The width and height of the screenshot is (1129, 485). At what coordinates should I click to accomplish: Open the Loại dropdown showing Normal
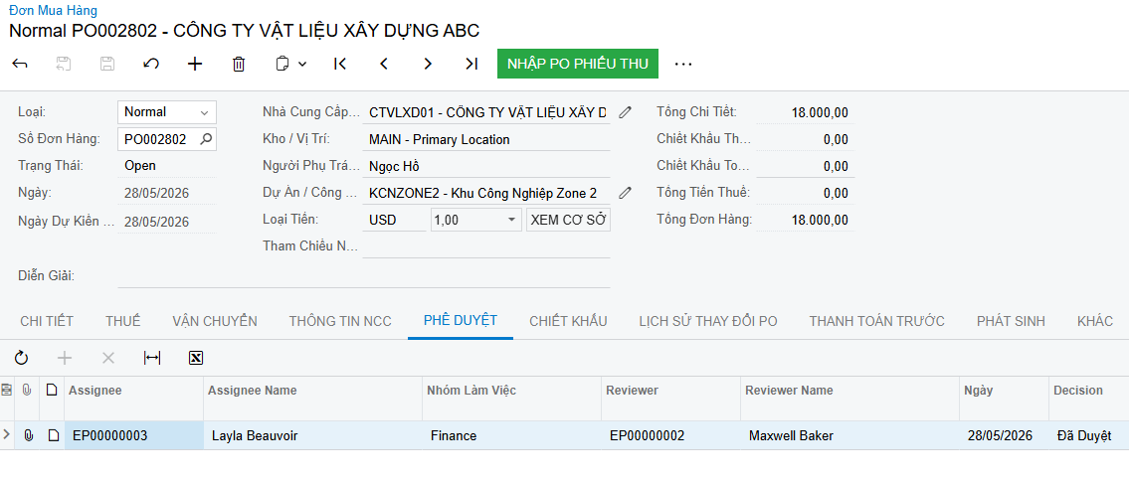(167, 111)
